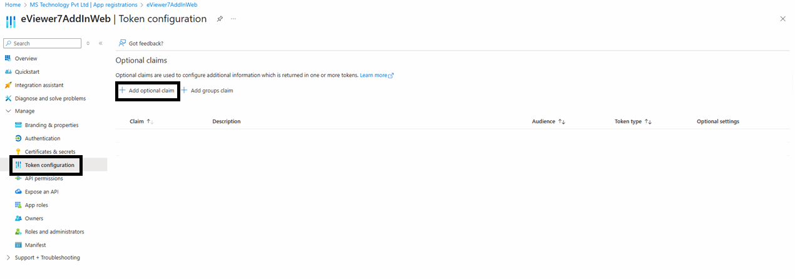Open Branding & properties page

point(51,125)
